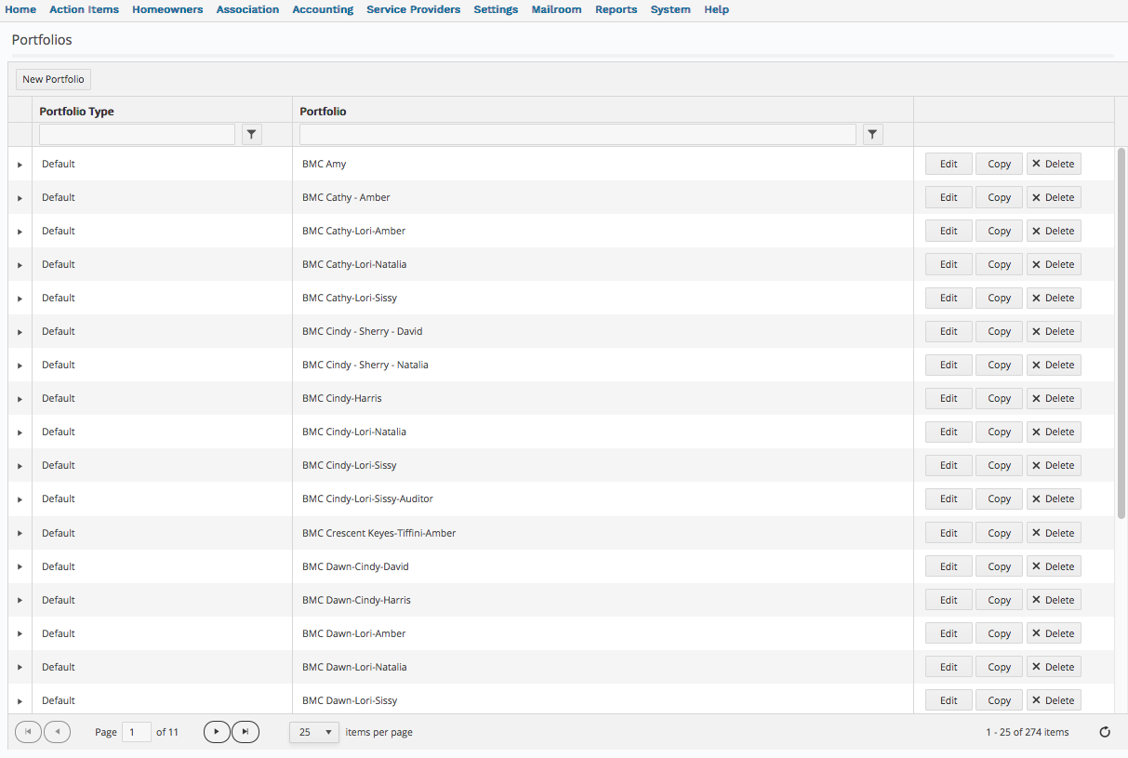Click the Portfolio Type filter text box
Viewport: 1128px width, 758px height.
pyautogui.click(x=137, y=135)
